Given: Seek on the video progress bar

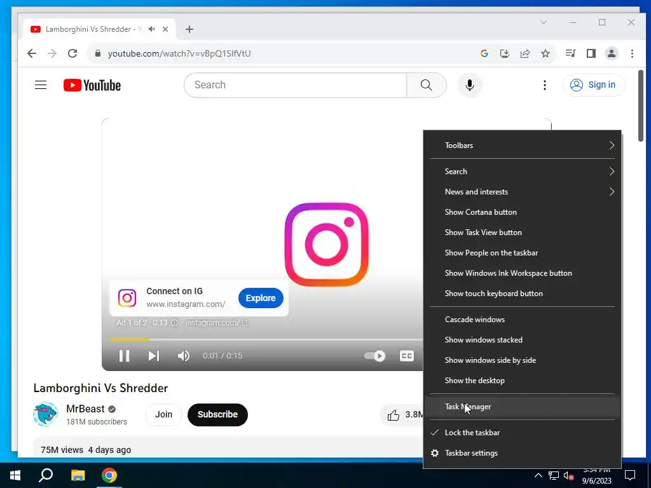Looking at the screenshot, I should click(x=266, y=339).
